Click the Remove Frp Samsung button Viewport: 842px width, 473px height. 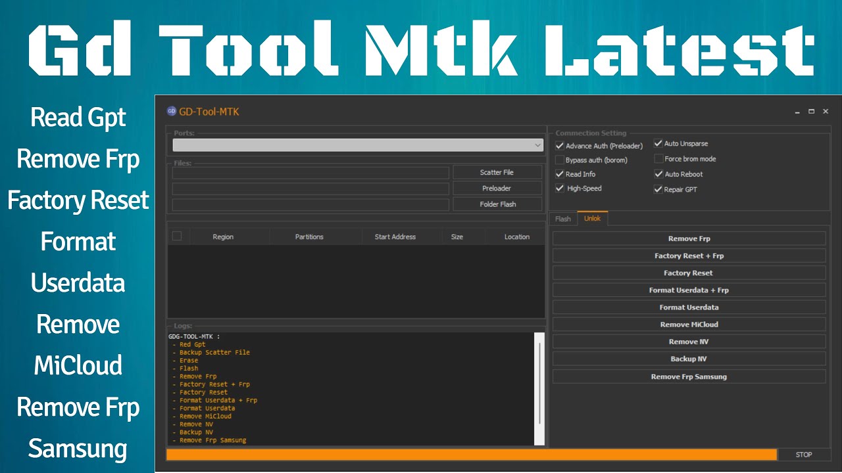click(x=689, y=376)
